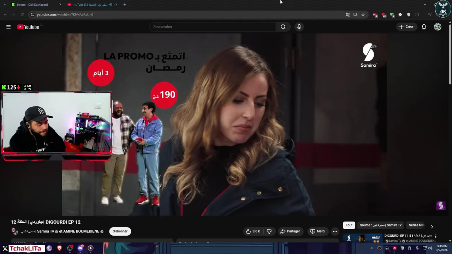Start voice search with the microphone
452x254 pixels.
tap(299, 27)
